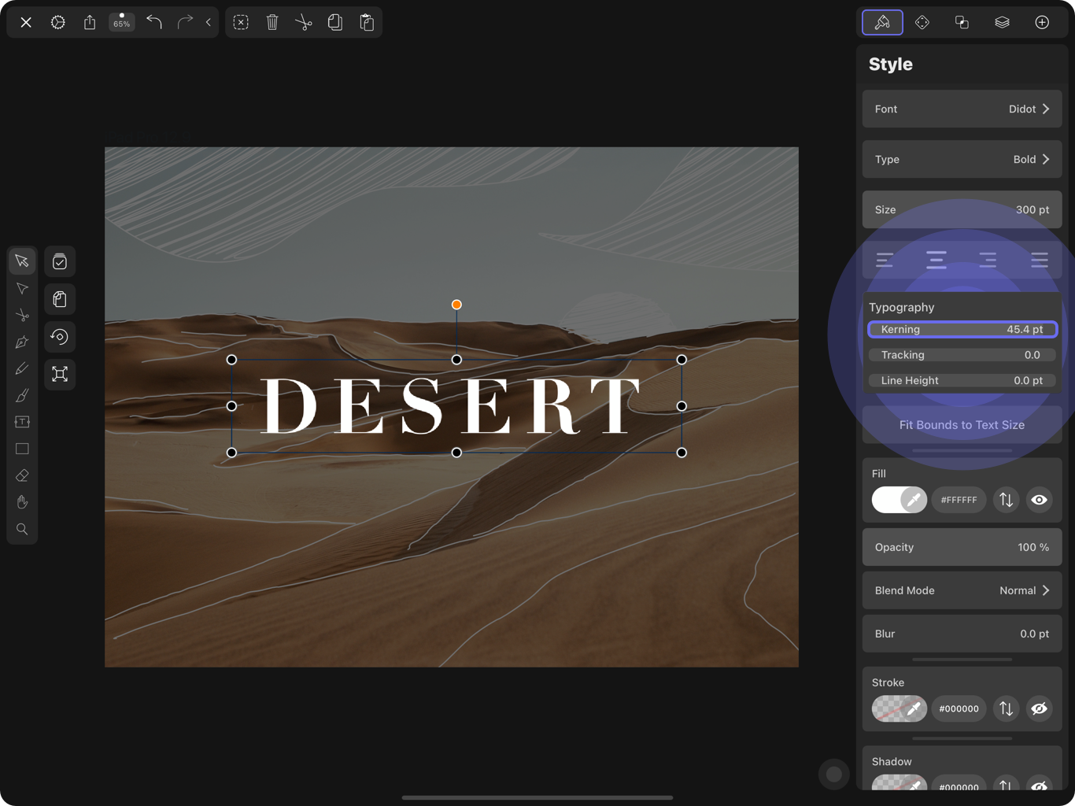Open the Path/Boolean tab
This screenshot has height=806, width=1075.
coord(962,22)
